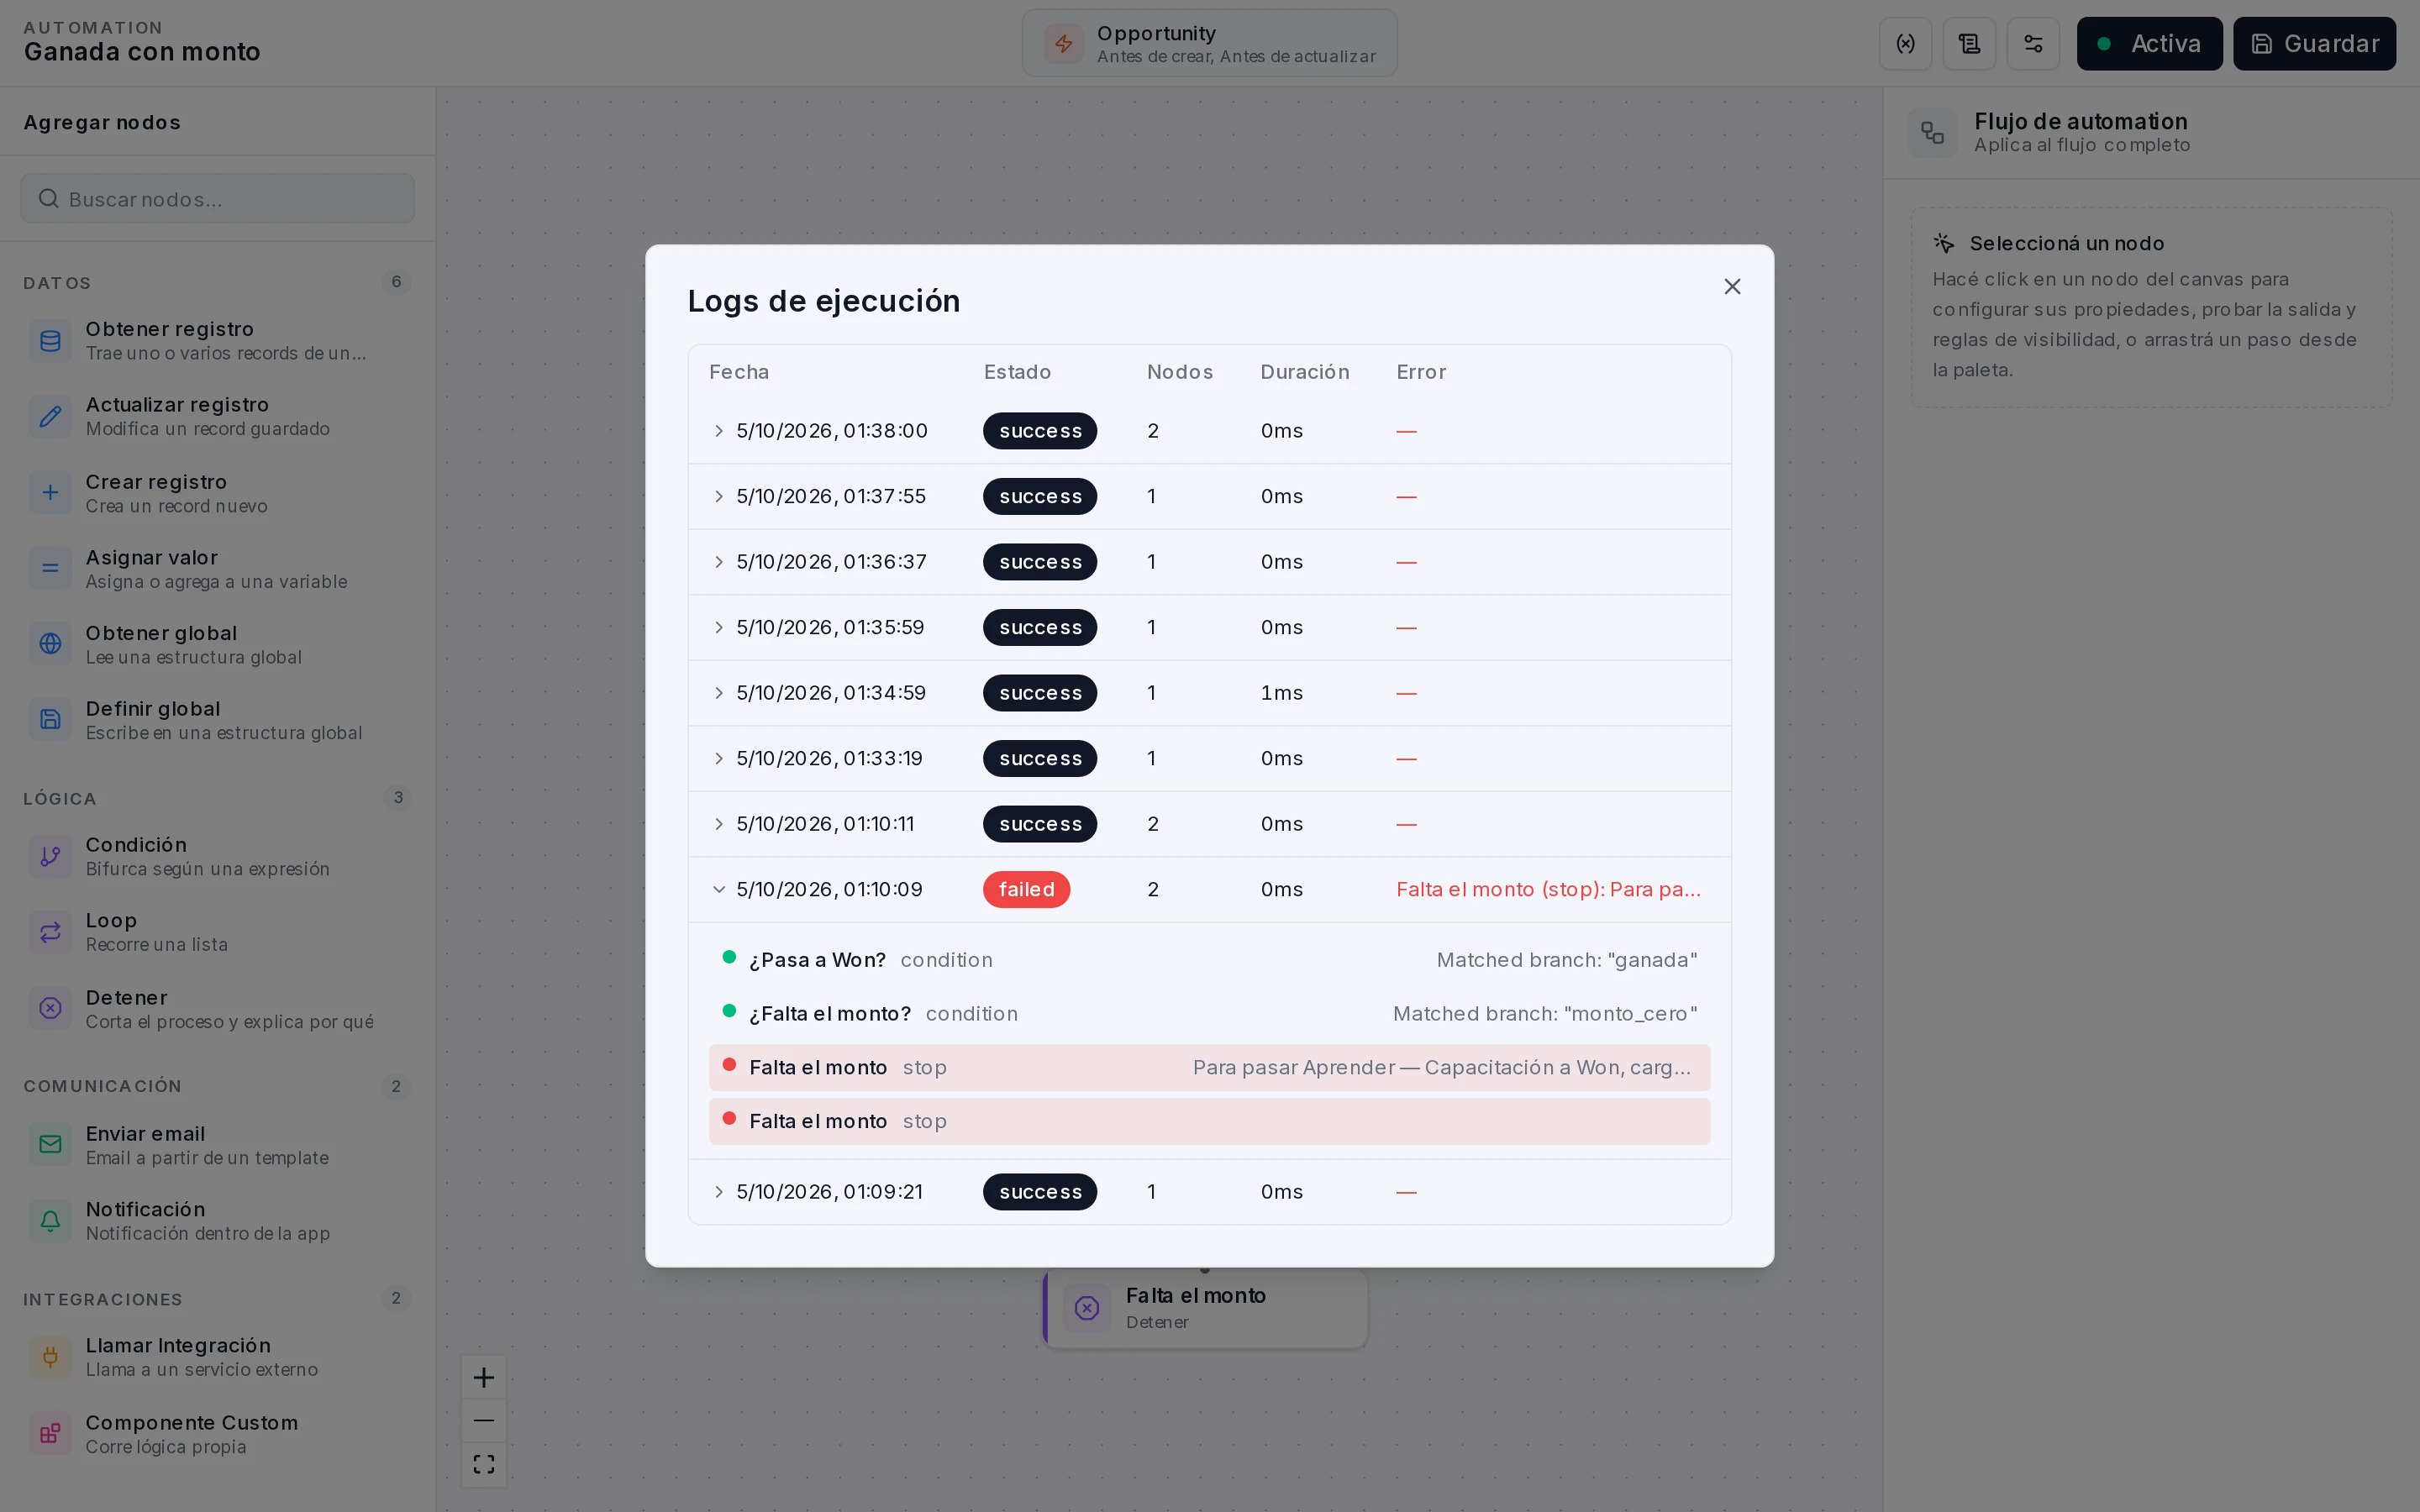Click the Guardar button

point(2314,44)
